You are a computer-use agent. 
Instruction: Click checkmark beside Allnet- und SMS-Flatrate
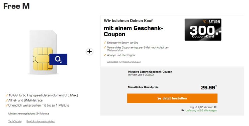coord(7,101)
